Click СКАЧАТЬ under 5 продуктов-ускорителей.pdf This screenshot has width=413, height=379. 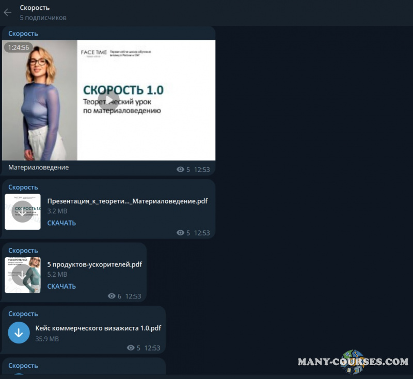point(61,286)
